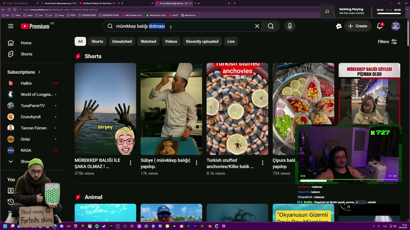Go back with the browser back arrow
410x230 pixels.
pyautogui.click(x=3, y=10)
